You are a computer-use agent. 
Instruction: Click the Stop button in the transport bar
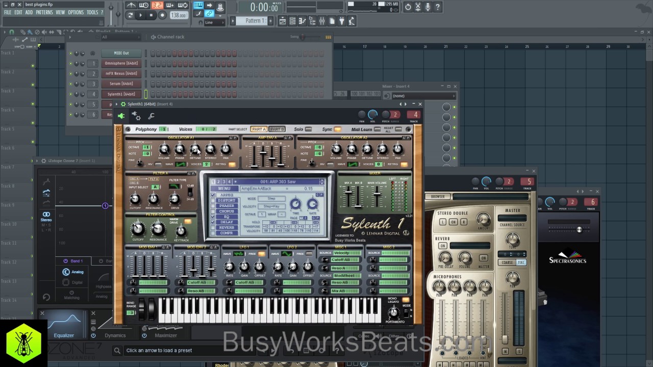point(151,15)
